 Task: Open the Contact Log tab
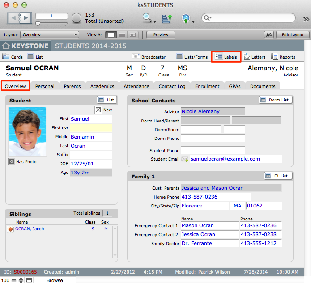172,86
